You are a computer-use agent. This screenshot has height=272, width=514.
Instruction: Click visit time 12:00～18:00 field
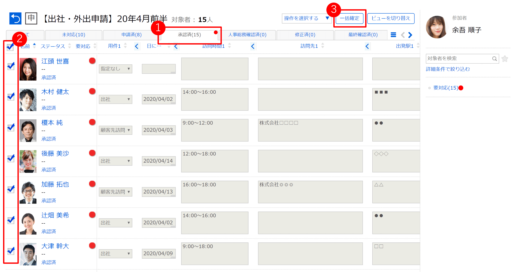pos(215,161)
